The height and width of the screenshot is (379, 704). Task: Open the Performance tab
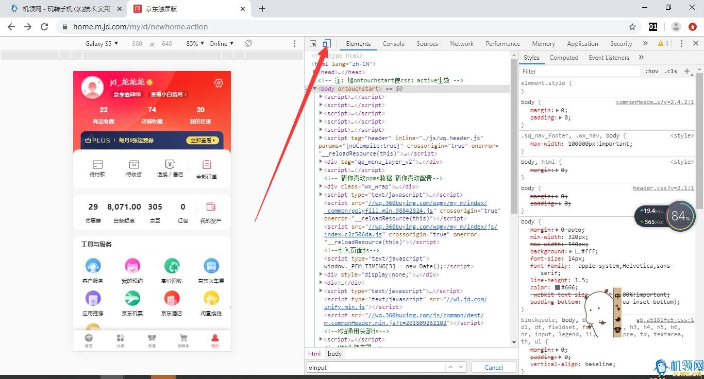click(502, 44)
